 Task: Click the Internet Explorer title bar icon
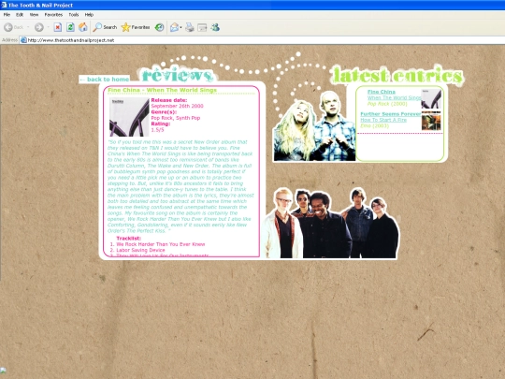pos(4,5)
